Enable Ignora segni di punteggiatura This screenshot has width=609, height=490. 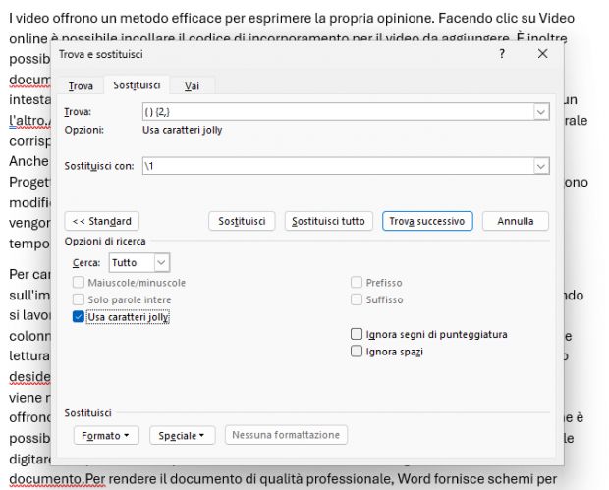tap(357, 335)
